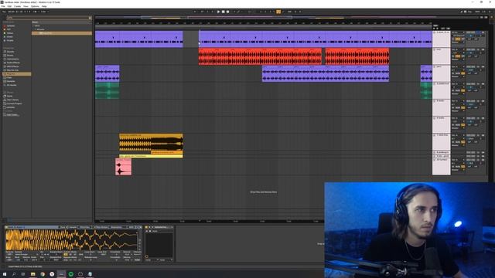Click the sample waveform in clip view
Viewport: 495px width, 278px height.
(71, 240)
